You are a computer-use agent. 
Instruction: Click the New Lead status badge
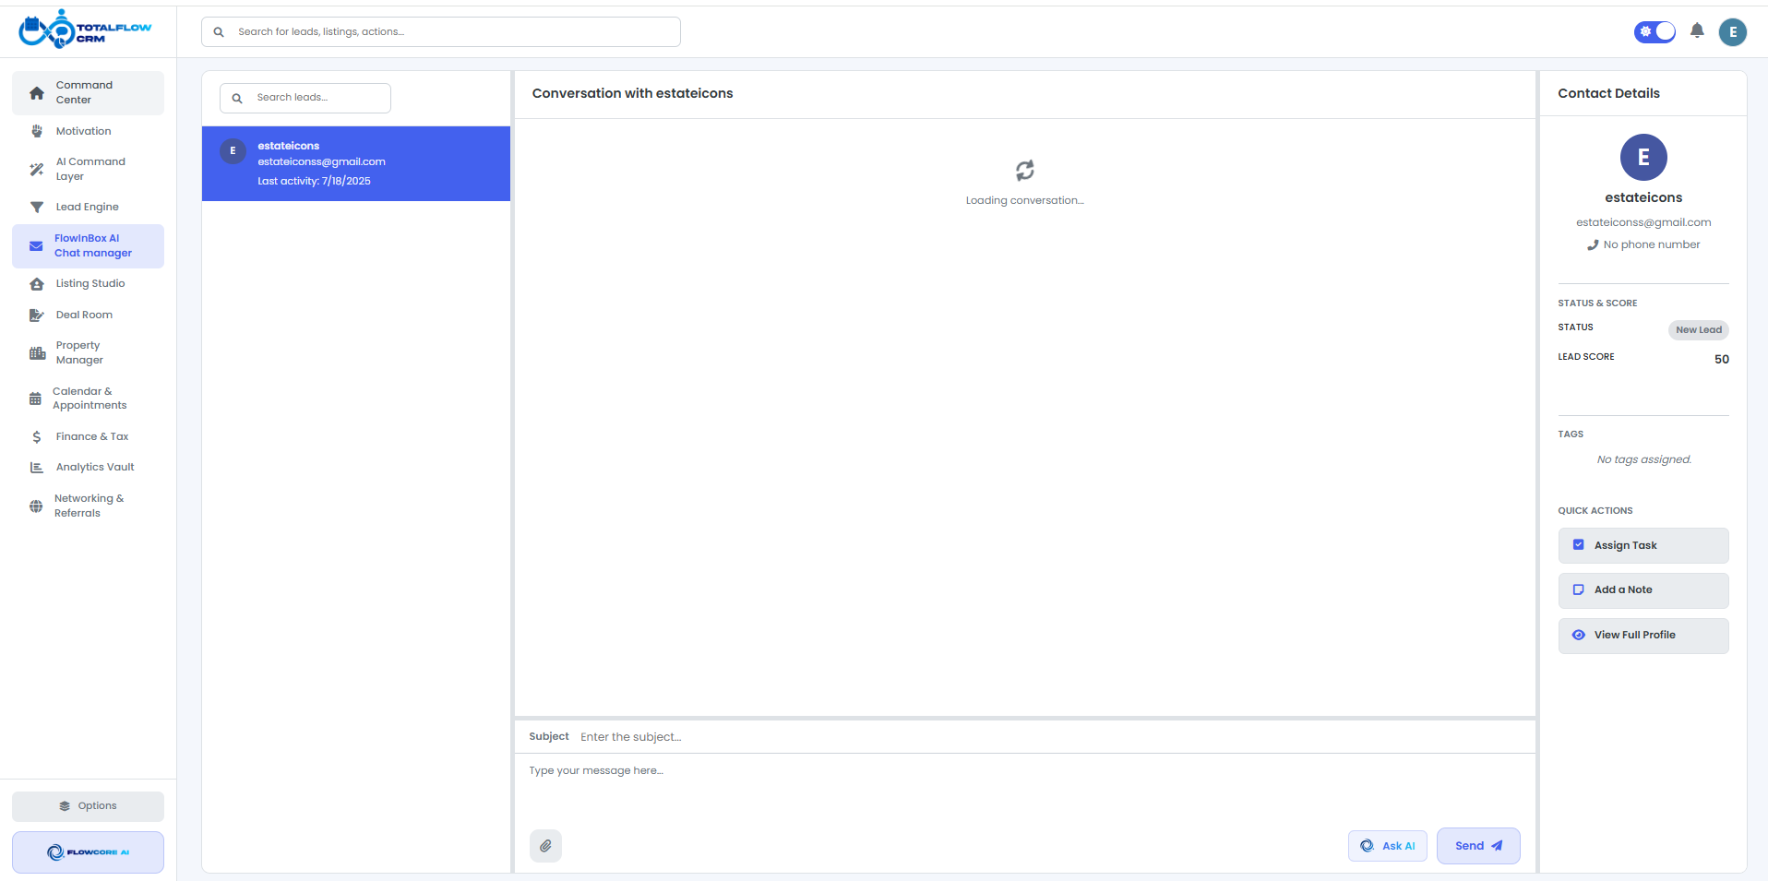pos(1698,329)
